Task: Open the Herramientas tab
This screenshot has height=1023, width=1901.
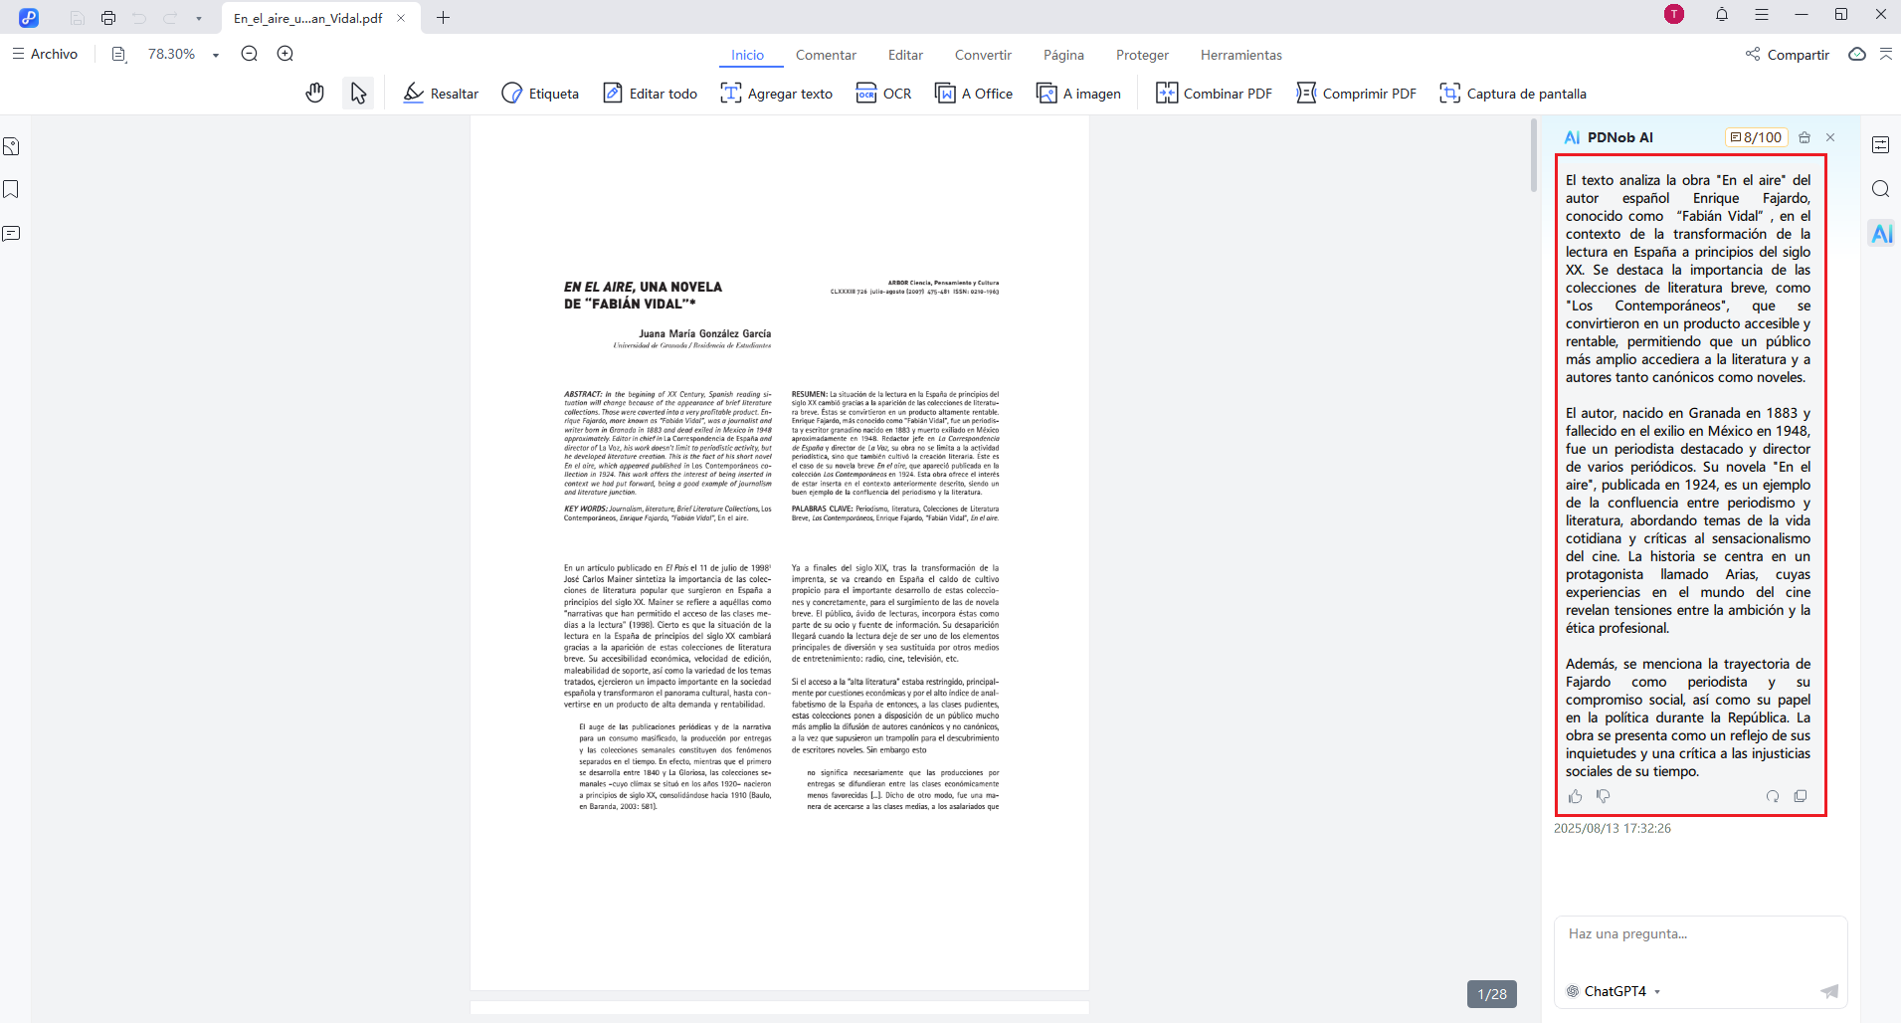Action: (1240, 55)
